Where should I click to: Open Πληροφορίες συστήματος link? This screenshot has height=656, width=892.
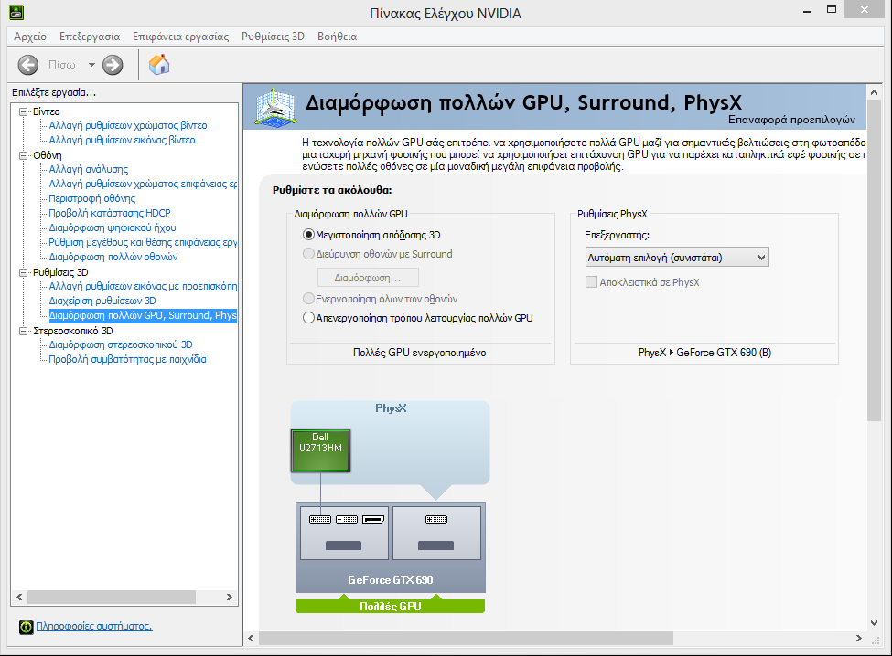[94, 626]
